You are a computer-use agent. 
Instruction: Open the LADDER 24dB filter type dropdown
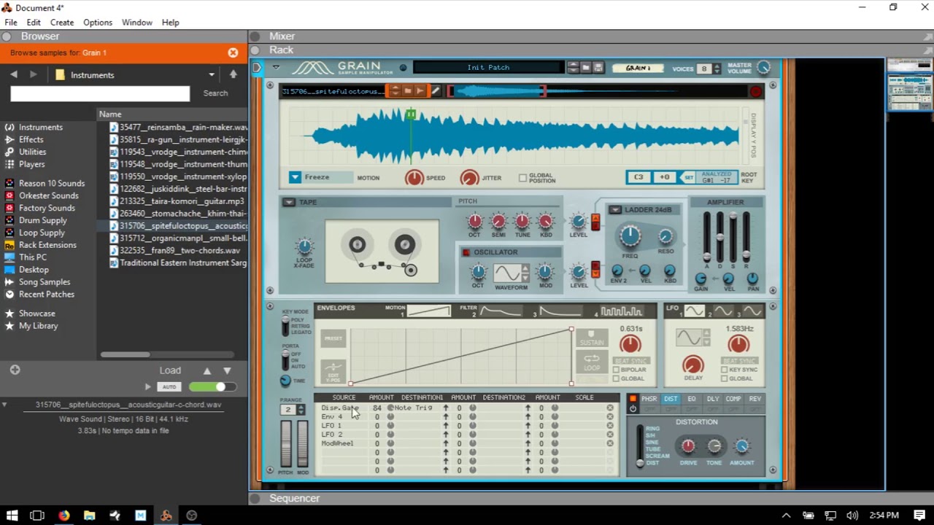[x=615, y=210]
